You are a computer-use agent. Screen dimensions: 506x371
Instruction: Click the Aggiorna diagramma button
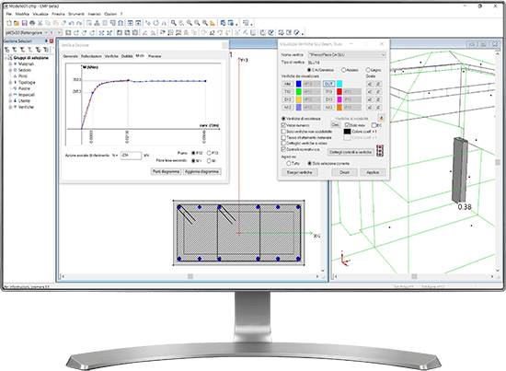(201, 171)
